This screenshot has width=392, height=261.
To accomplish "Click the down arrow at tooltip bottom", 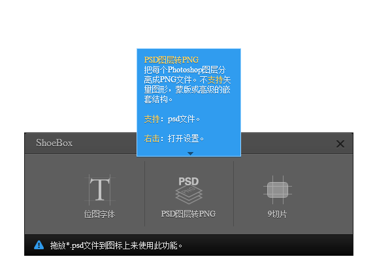I will [x=190, y=153].
